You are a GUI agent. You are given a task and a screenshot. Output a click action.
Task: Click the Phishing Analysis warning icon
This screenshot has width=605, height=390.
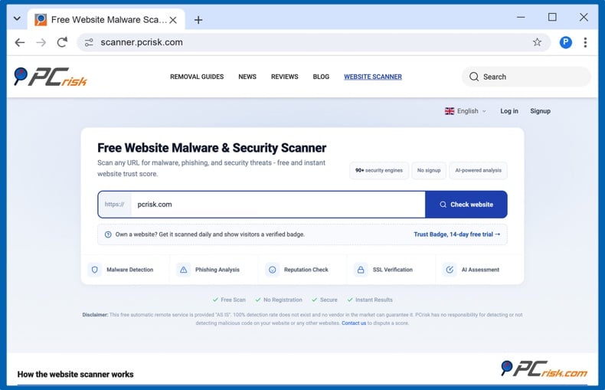pyautogui.click(x=183, y=270)
